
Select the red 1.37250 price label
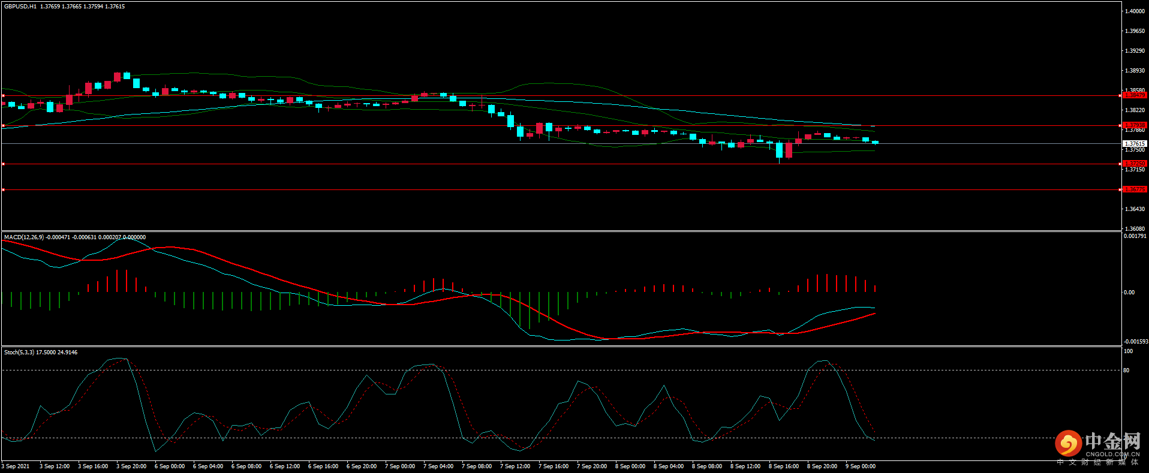[1134, 164]
